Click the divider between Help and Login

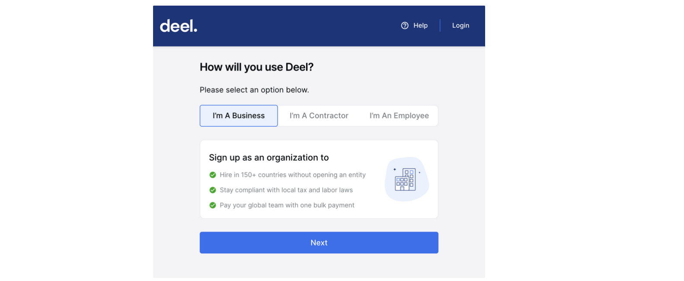[440, 26]
